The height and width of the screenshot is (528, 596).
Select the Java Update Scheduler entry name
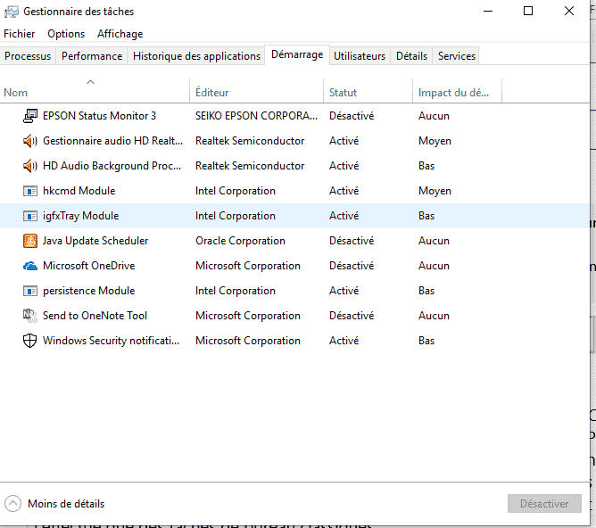[x=95, y=241]
